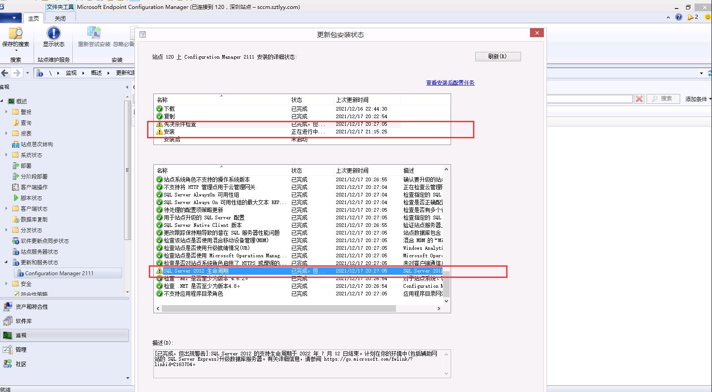Open the notifications flag icon showing 2
Screen dimensions: 712x392
693,17
